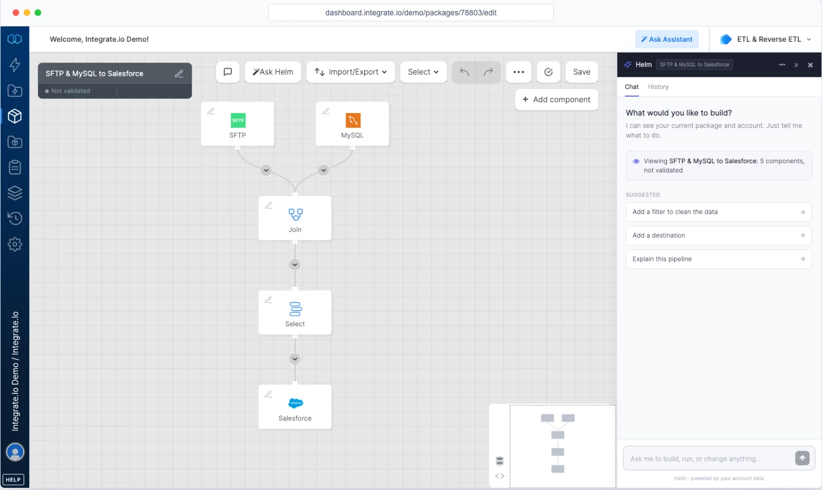Edit the Join component pencil icon

pyautogui.click(x=268, y=205)
